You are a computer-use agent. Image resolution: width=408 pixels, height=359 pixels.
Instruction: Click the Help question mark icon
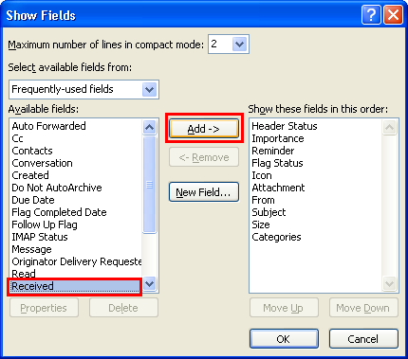371,15
